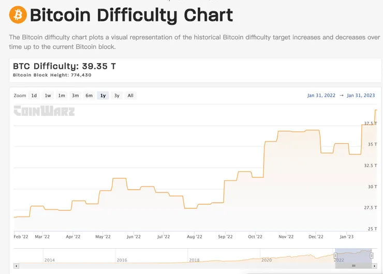Switch zoom to 3m
The image size is (383, 274).
[76, 96]
